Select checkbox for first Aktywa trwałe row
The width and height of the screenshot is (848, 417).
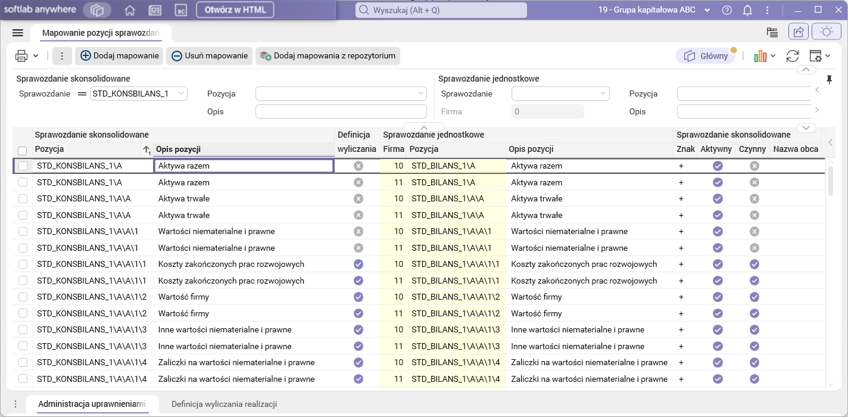[23, 198]
